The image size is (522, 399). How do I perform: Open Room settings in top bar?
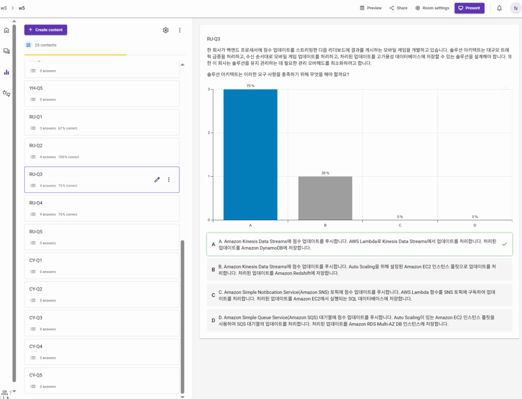coord(432,8)
